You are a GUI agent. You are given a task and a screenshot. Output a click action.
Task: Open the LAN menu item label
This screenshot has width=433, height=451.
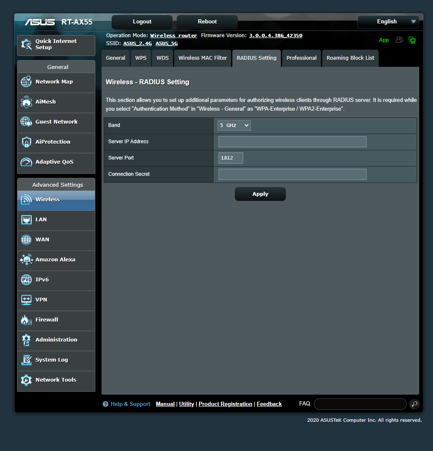click(41, 220)
